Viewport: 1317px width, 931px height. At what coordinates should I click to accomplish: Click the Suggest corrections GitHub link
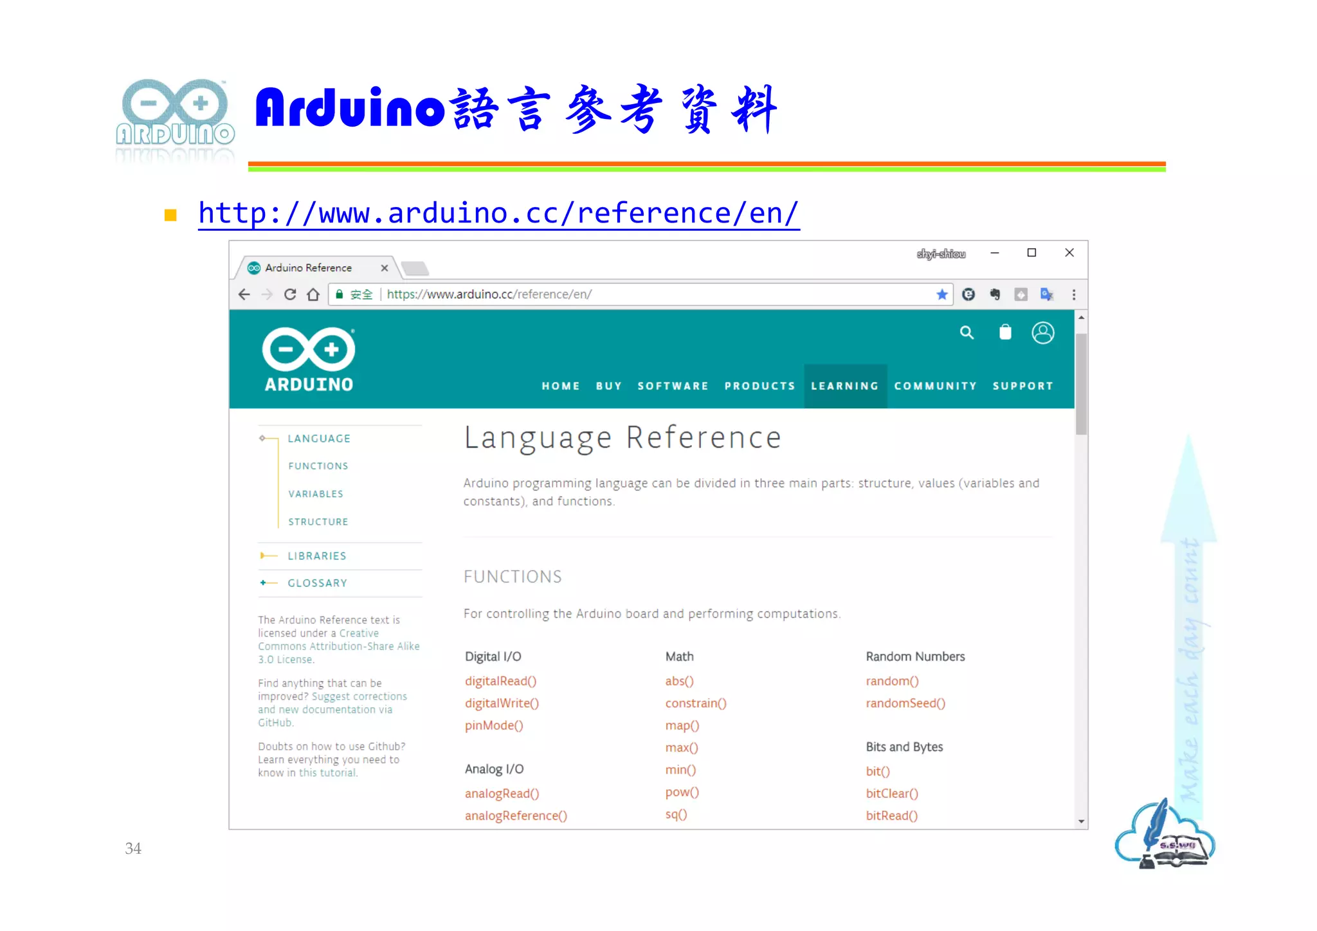tap(332, 709)
